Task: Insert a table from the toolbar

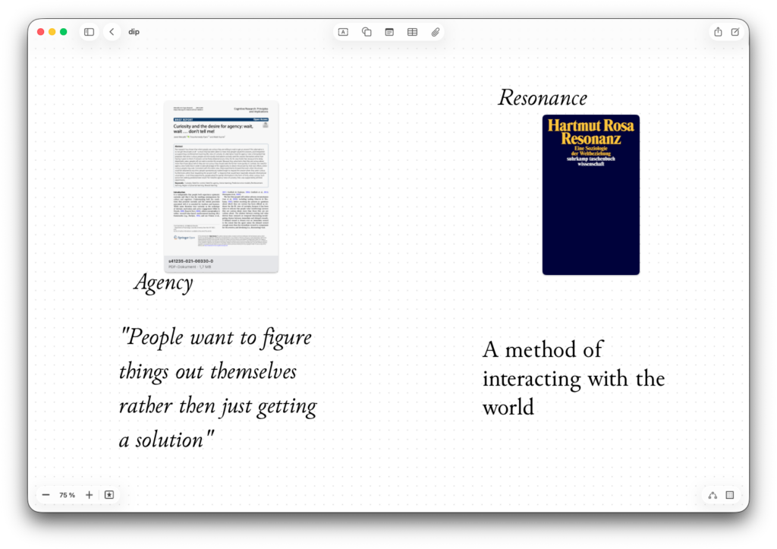Action: pos(412,32)
